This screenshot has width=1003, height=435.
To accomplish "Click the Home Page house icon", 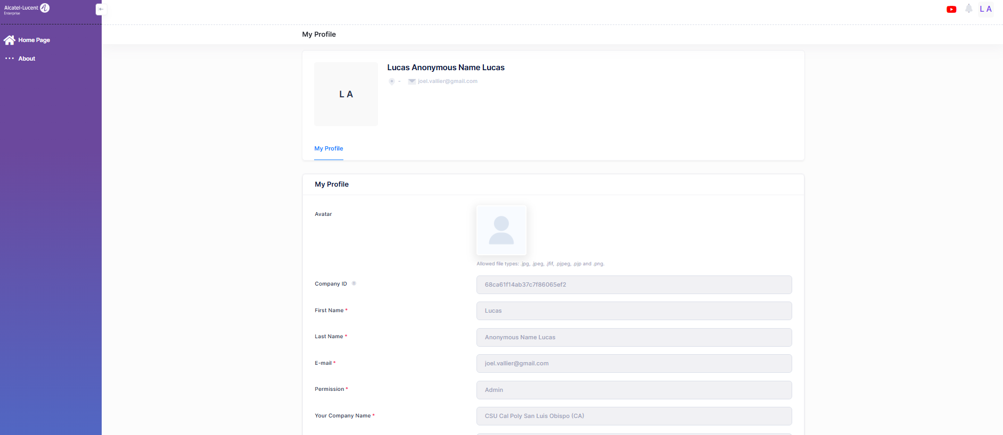I will (x=10, y=40).
